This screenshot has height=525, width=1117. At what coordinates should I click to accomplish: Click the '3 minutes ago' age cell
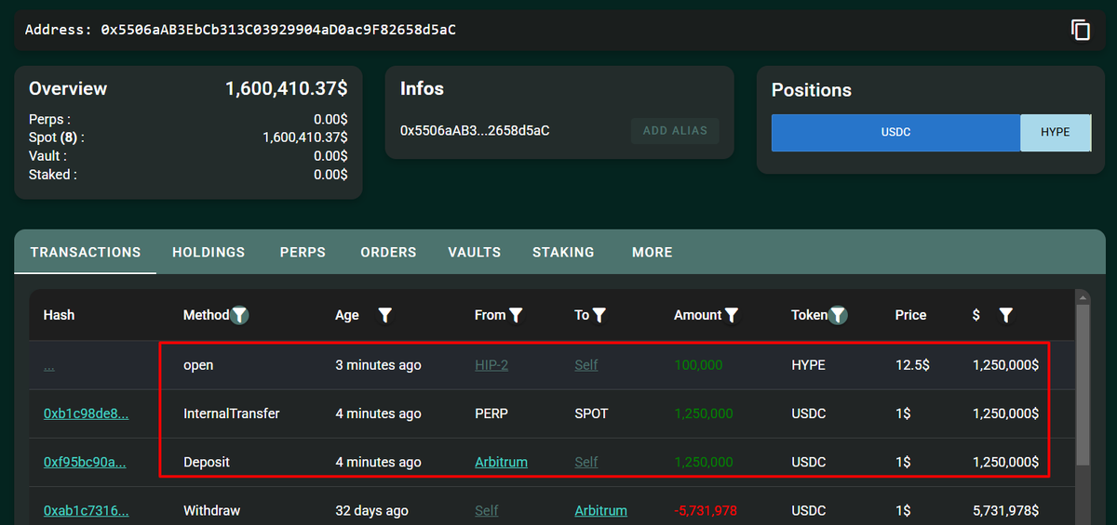pyautogui.click(x=378, y=365)
